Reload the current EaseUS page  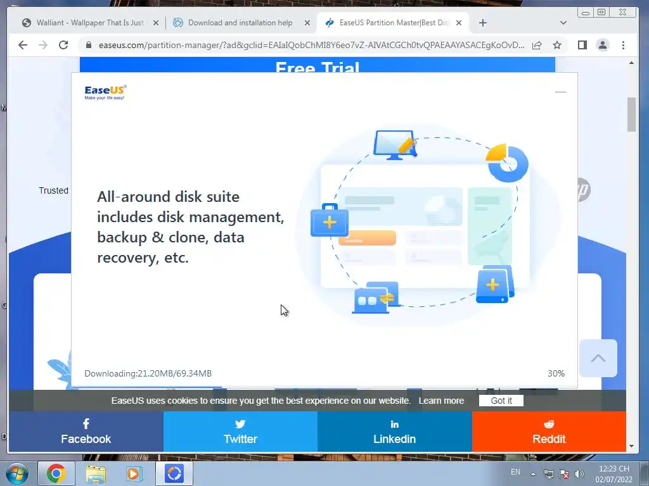[x=63, y=45]
